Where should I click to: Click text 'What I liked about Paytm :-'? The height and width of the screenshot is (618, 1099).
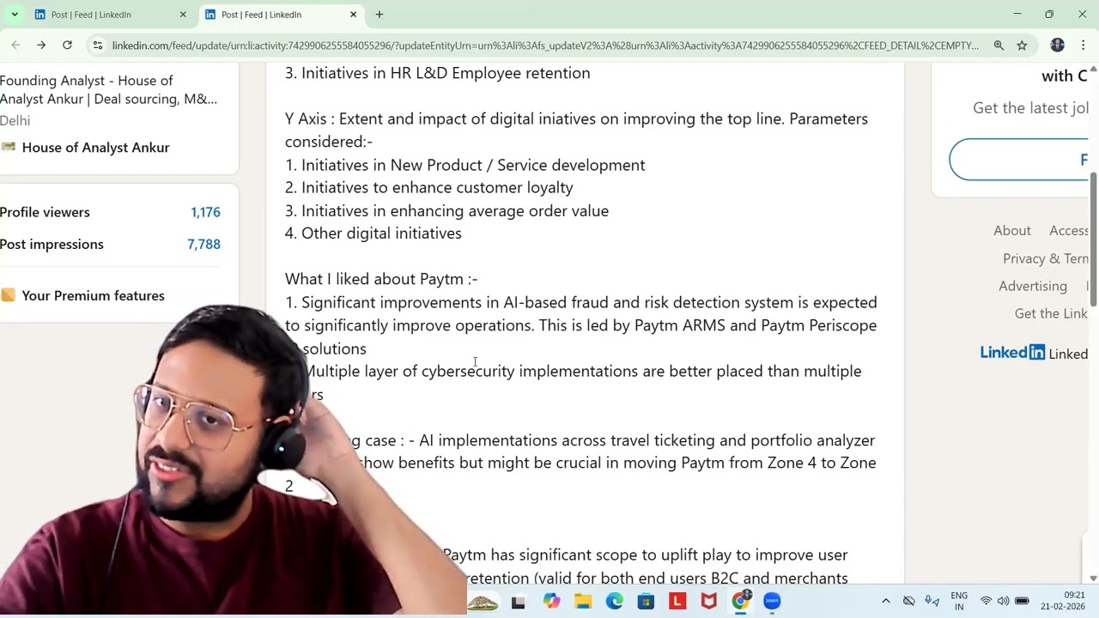point(381,279)
